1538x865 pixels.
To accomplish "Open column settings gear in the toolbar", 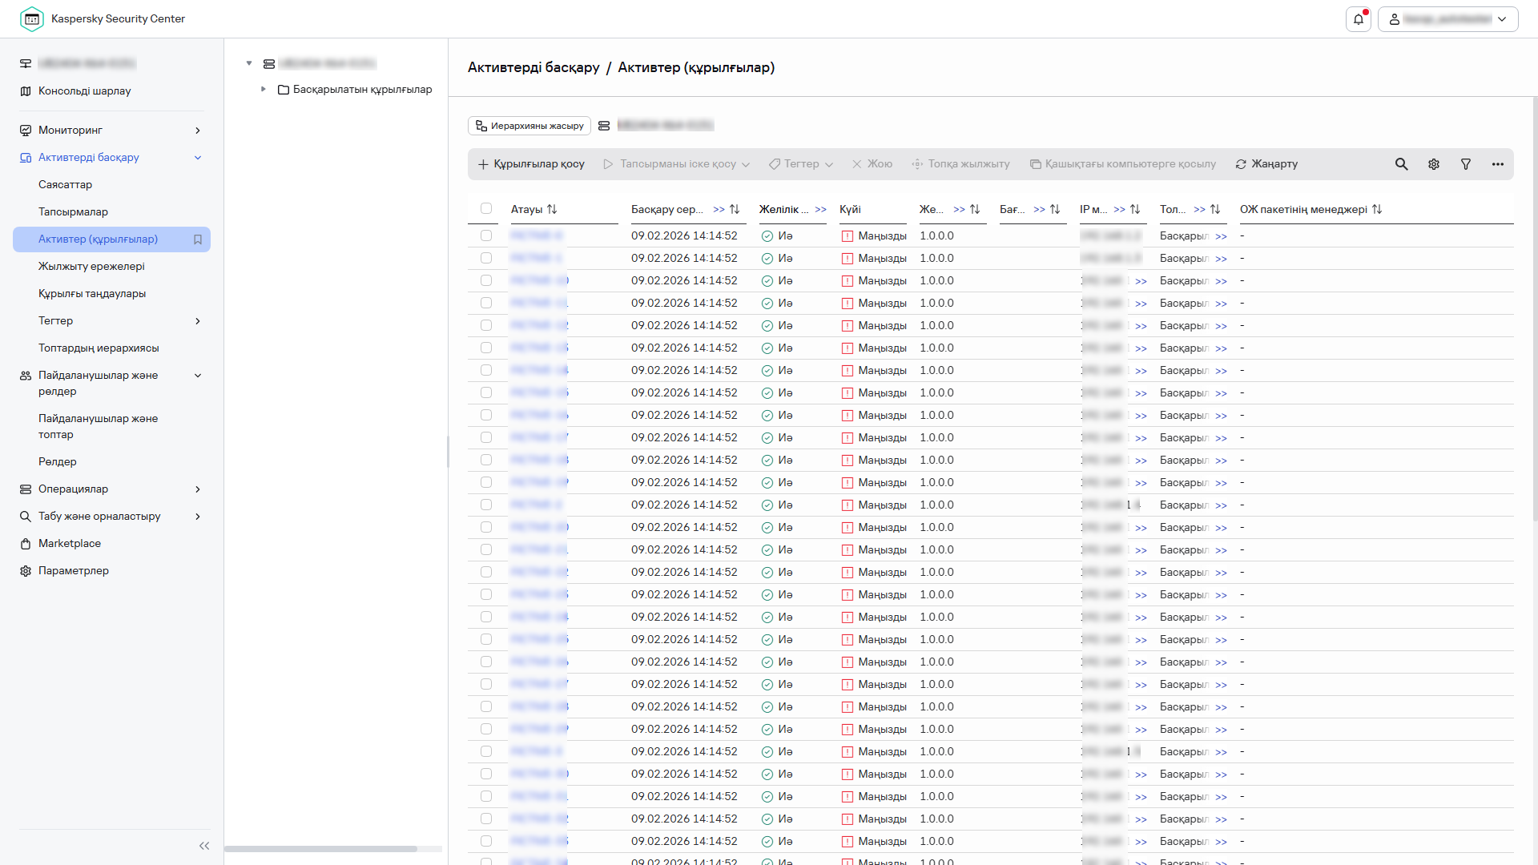I will pos(1433,164).
